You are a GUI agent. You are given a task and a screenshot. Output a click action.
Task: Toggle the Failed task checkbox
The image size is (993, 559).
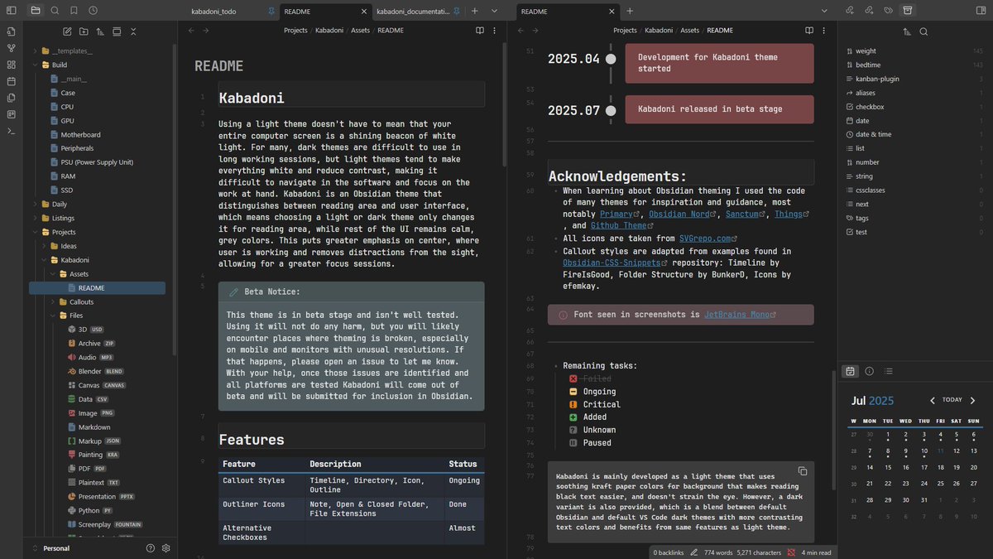tap(573, 378)
